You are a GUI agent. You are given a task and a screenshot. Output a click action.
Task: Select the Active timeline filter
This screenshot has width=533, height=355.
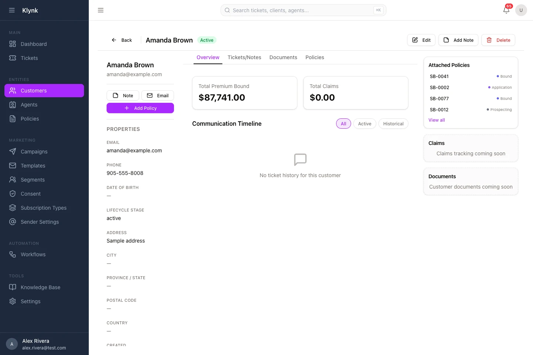365,124
